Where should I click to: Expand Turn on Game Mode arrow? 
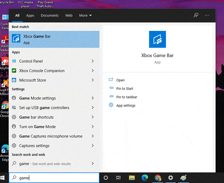[93, 127]
